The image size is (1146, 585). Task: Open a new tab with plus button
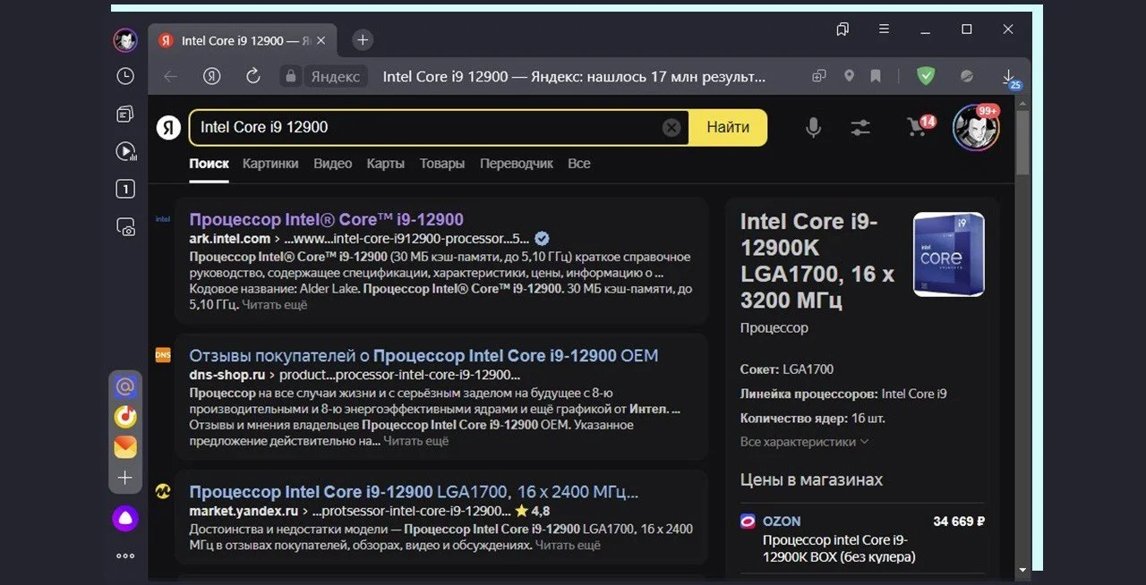363,39
